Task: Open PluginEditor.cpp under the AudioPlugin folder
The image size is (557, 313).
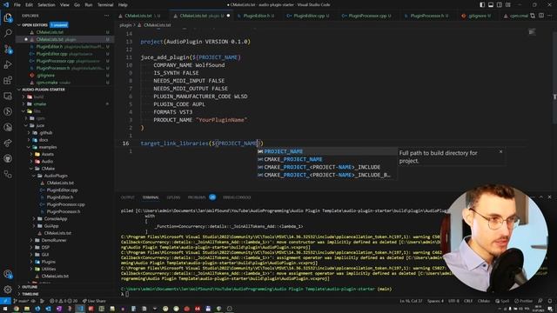Action: click(x=62, y=190)
